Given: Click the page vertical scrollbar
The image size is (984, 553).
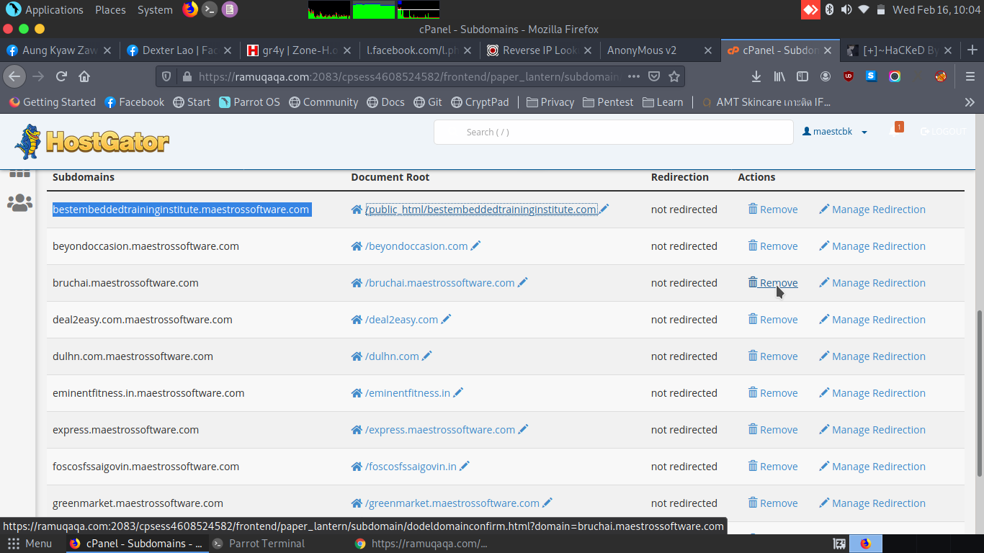Looking at the screenshot, I should (x=978, y=394).
